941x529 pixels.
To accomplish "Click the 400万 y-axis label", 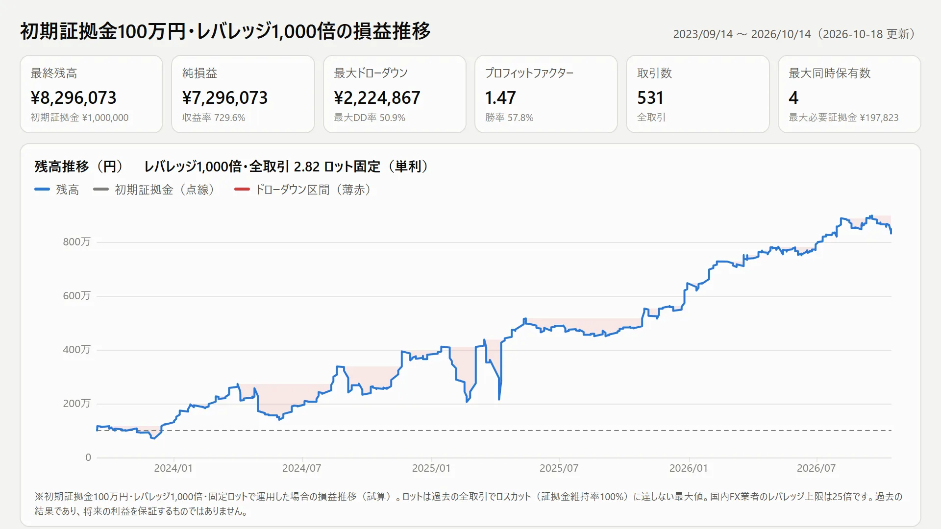I will click(x=76, y=350).
